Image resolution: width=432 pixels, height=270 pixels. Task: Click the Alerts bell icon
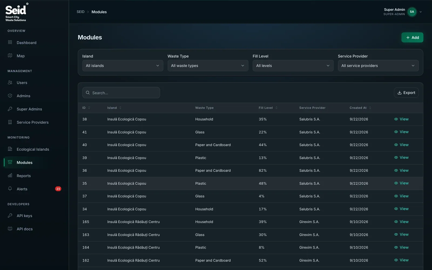pyautogui.click(x=10, y=189)
